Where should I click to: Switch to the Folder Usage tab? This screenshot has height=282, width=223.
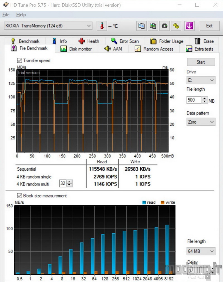pyautogui.click(x=167, y=41)
